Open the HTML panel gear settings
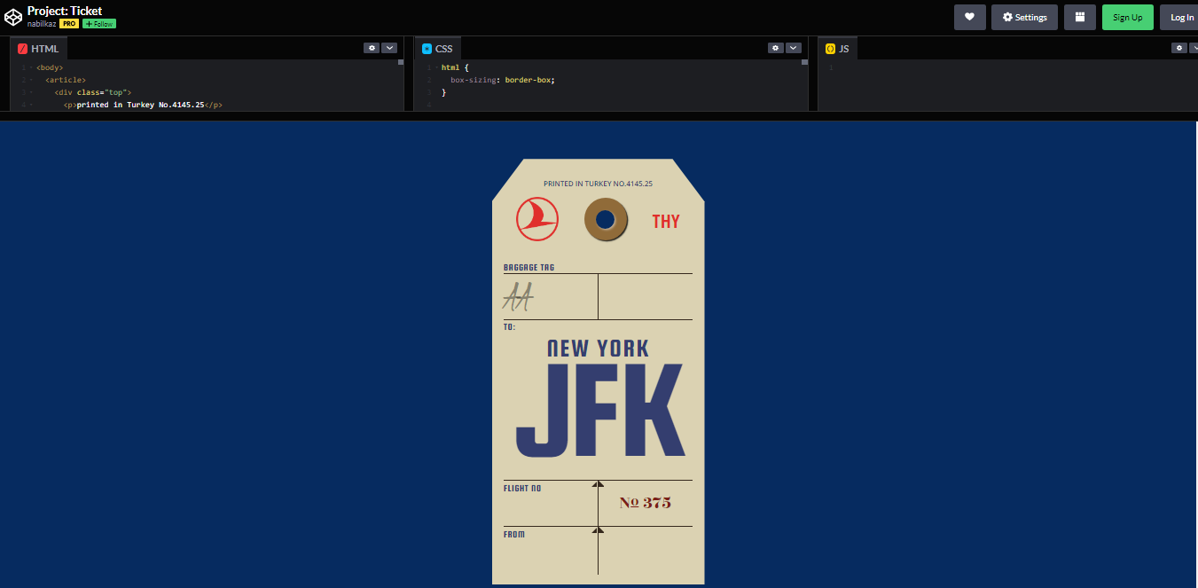 point(372,48)
